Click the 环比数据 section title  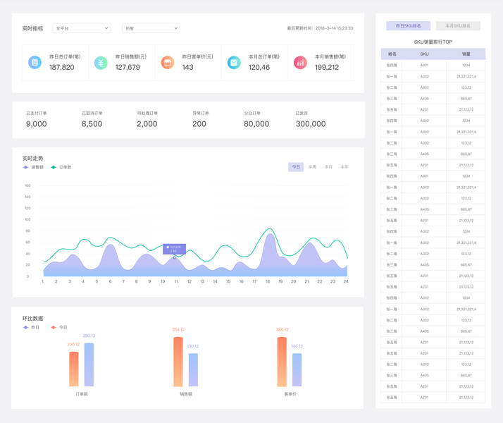[x=32, y=319]
